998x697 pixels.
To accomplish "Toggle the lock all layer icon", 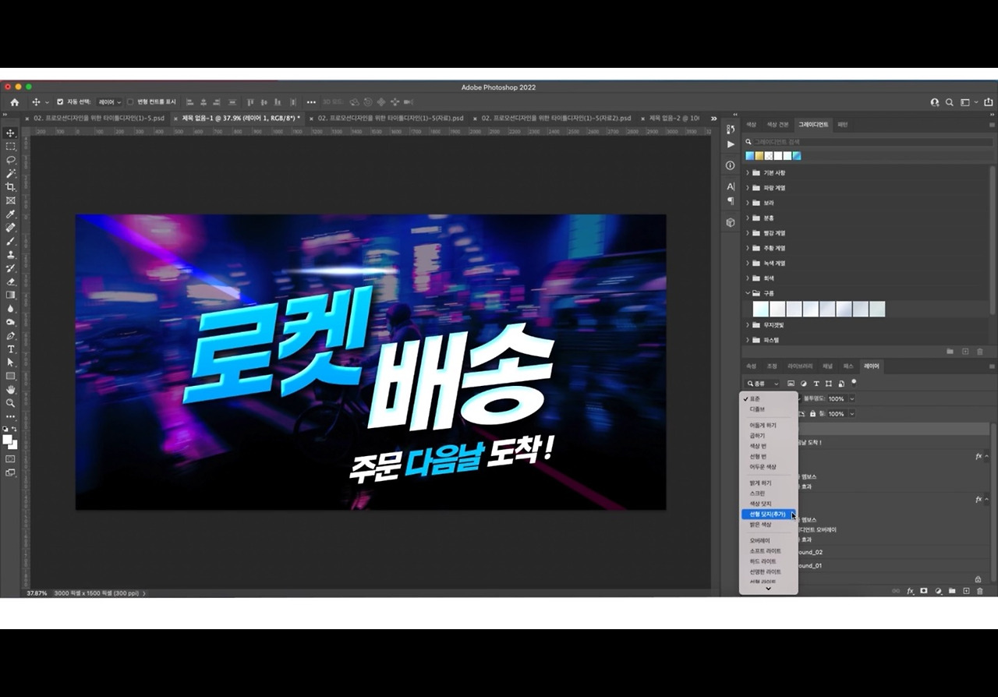I will tap(812, 414).
